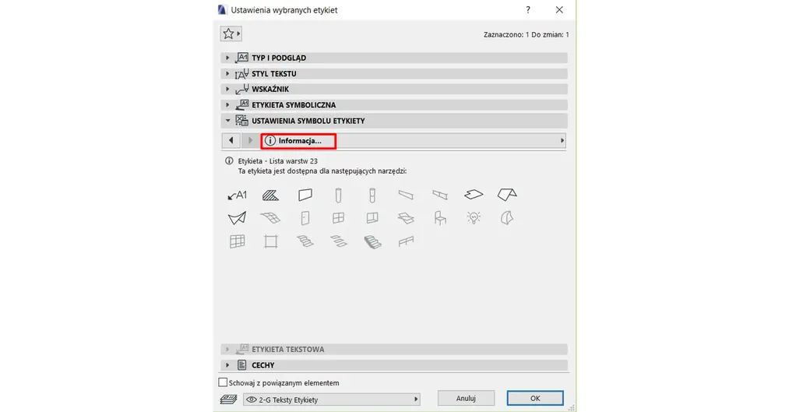Click the beam segment icon

tap(440, 195)
